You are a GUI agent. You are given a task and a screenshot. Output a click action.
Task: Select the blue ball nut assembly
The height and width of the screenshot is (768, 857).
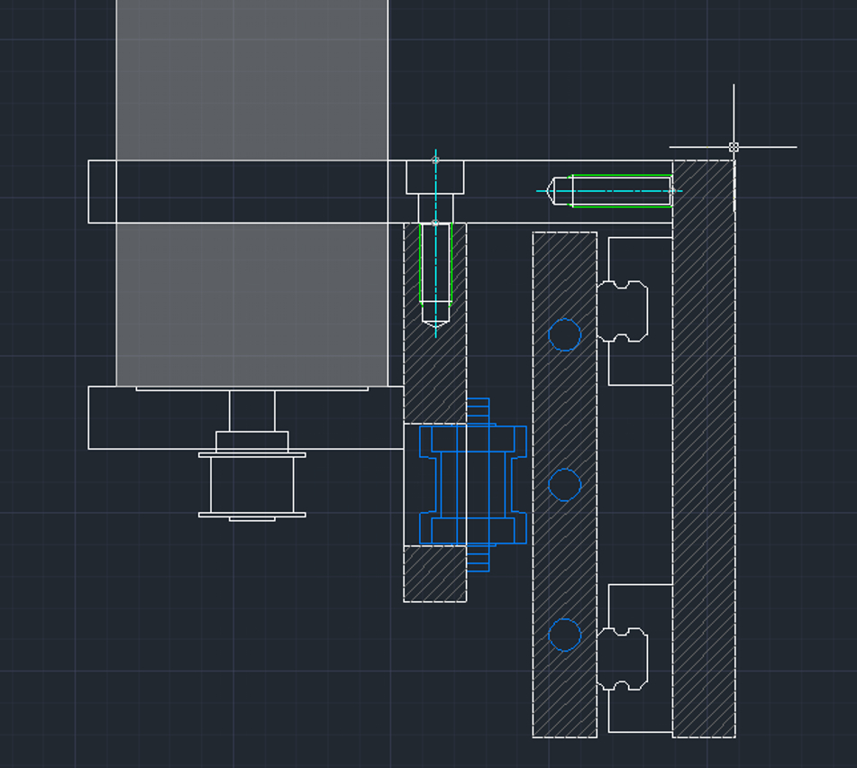(x=473, y=485)
